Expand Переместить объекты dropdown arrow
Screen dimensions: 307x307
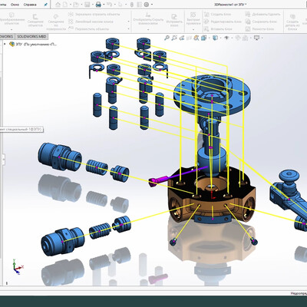coord(128,29)
